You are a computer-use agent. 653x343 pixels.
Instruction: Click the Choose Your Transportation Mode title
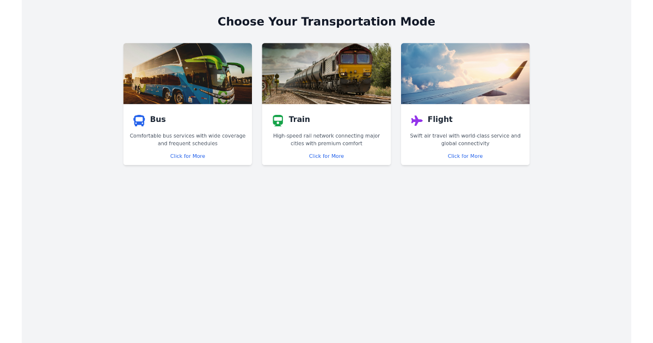[x=326, y=21]
